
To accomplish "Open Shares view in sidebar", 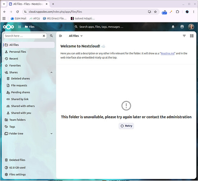I will tap(26, 72).
